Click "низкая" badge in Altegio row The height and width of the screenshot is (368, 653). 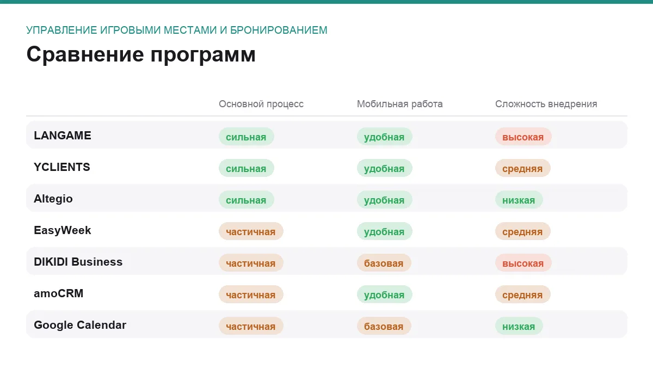point(519,200)
